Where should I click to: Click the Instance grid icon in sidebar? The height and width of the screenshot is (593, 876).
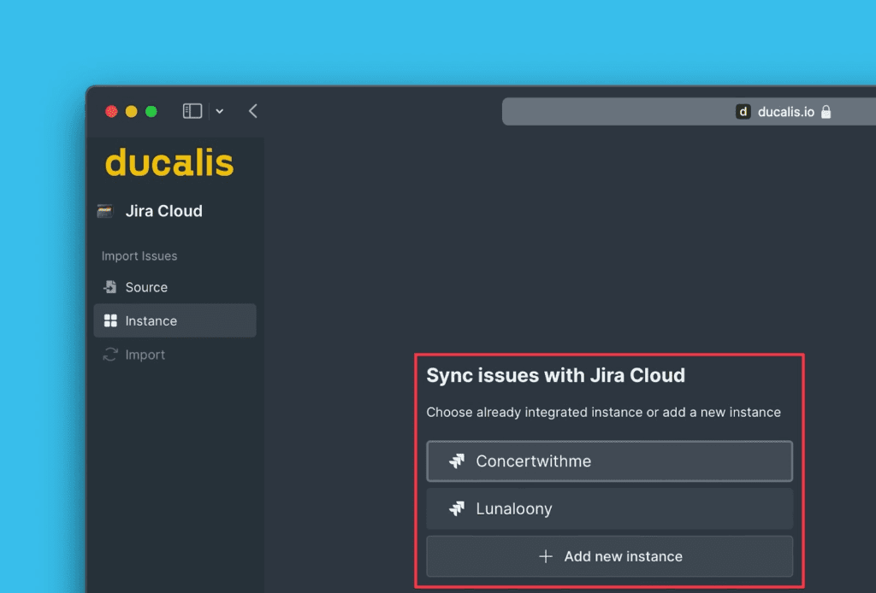click(x=109, y=320)
